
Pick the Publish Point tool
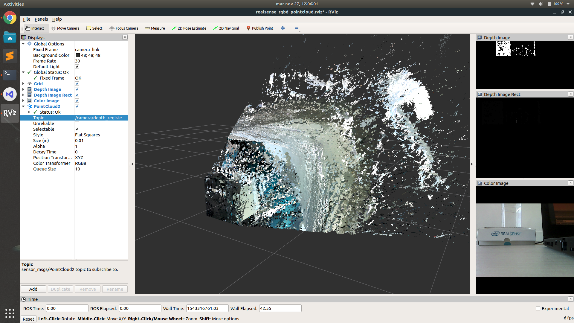pos(260,28)
